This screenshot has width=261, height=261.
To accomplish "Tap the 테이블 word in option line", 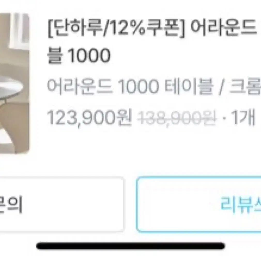I will click(x=189, y=86).
